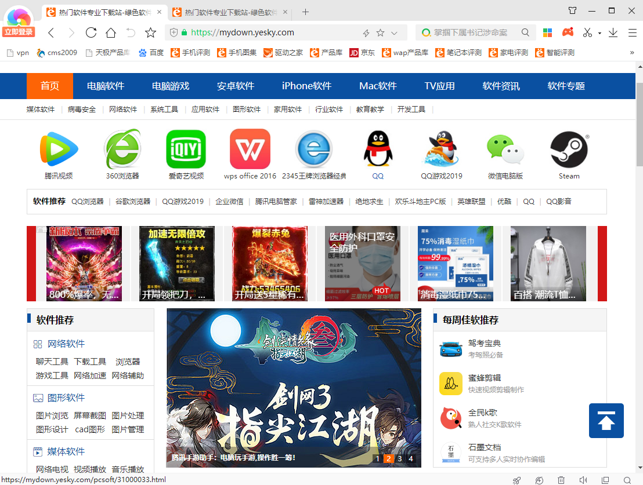The image size is (643, 485).
Task: Open the 电脑软件 navigation item
Action: click(106, 86)
